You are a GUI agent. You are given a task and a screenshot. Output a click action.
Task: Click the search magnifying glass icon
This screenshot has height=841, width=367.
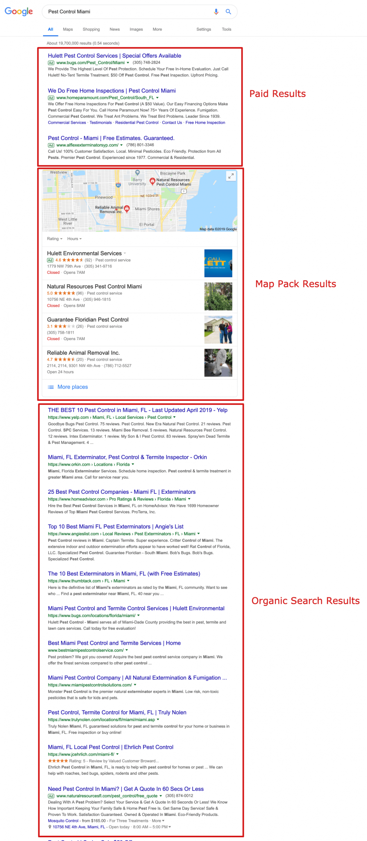(228, 12)
